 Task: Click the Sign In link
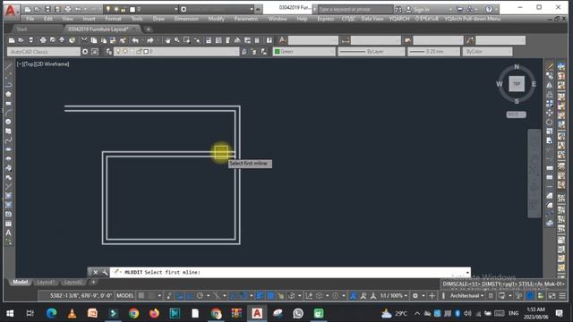[421, 10]
